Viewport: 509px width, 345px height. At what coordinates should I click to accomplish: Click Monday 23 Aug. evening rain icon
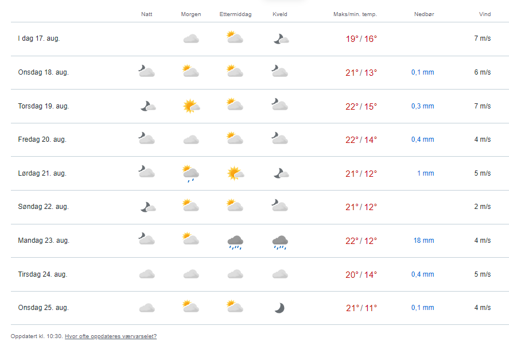tap(280, 242)
